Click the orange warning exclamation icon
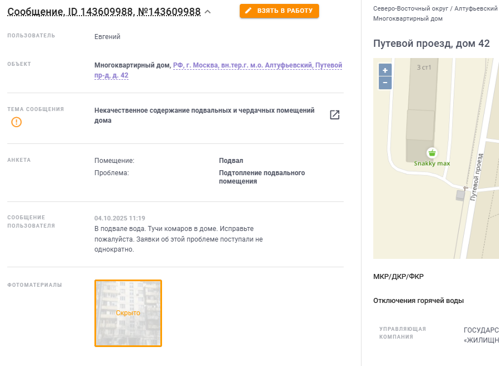The height and width of the screenshot is (366, 499). click(x=17, y=122)
